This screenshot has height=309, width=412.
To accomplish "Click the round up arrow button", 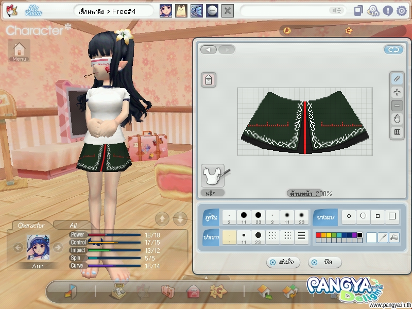I will click(162, 218).
